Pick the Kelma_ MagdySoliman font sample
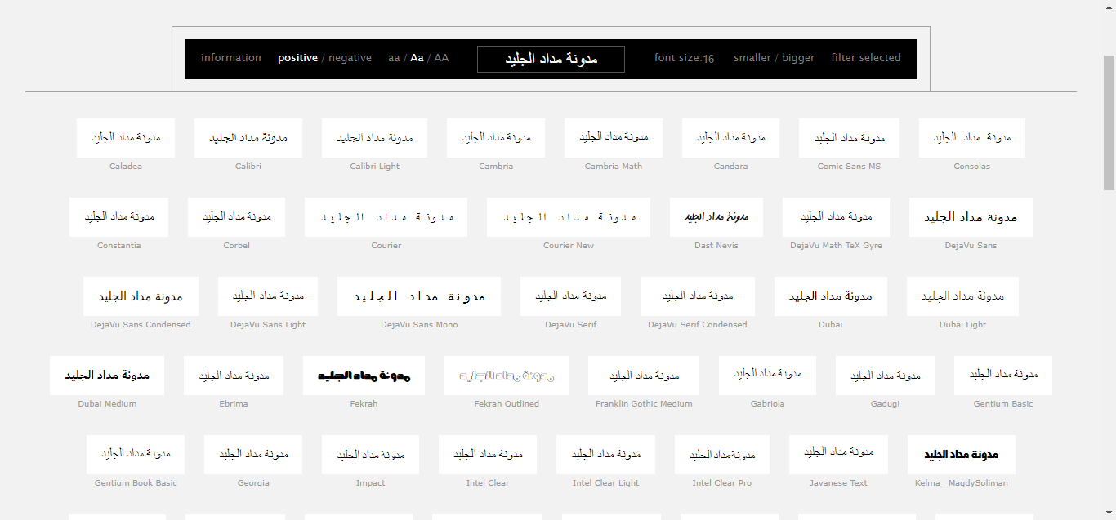Viewport: 1116px width, 520px height. click(x=961, y=455)
